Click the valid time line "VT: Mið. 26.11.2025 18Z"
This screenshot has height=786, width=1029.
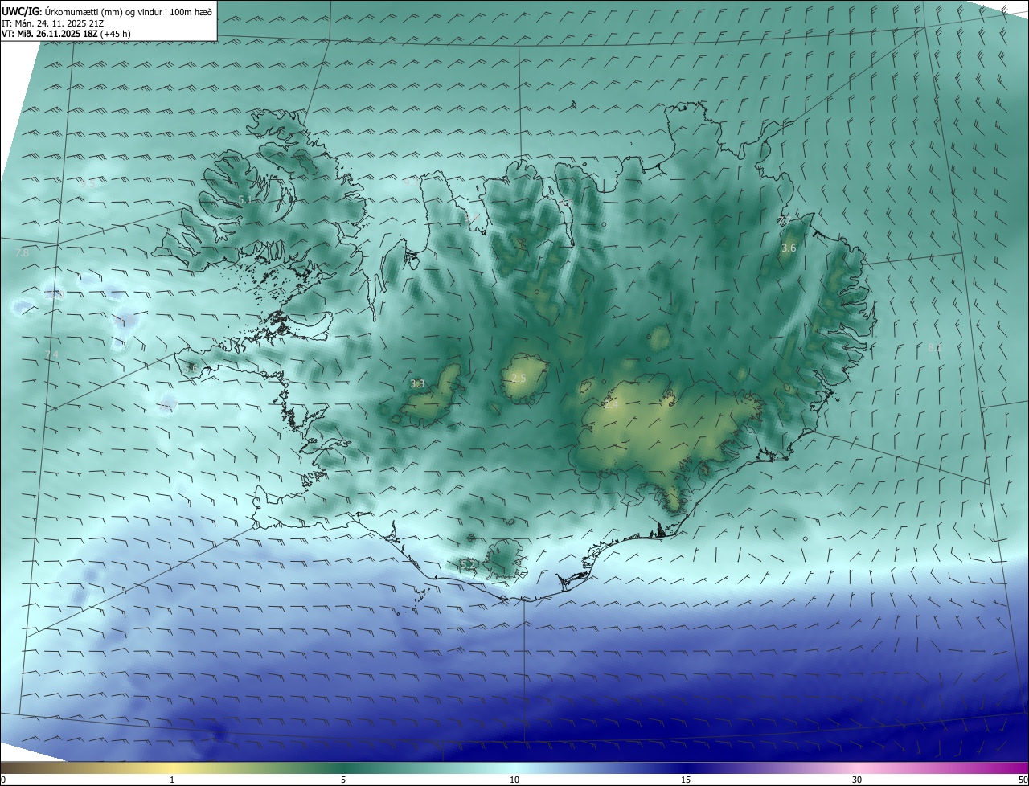(x=50, y=34)
